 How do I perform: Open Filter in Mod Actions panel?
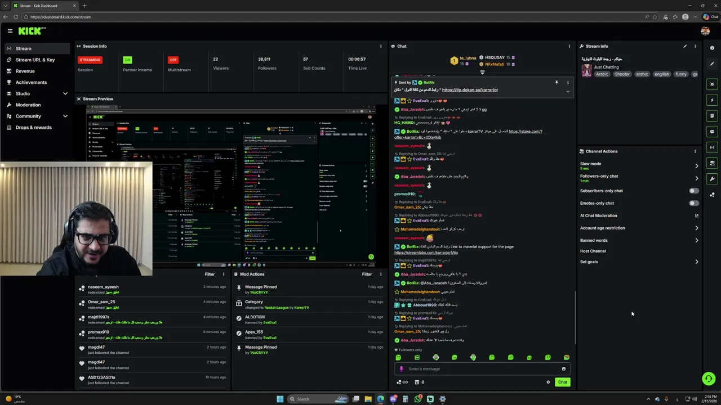367,274
